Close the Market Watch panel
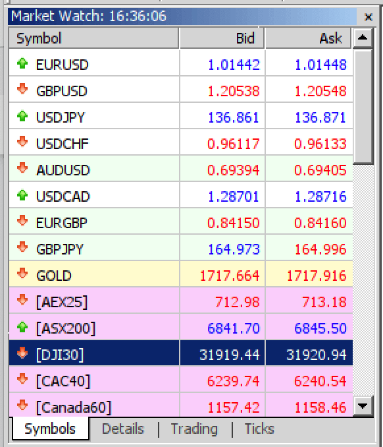This screenshot has width=383, height=447. coord(369,17)
